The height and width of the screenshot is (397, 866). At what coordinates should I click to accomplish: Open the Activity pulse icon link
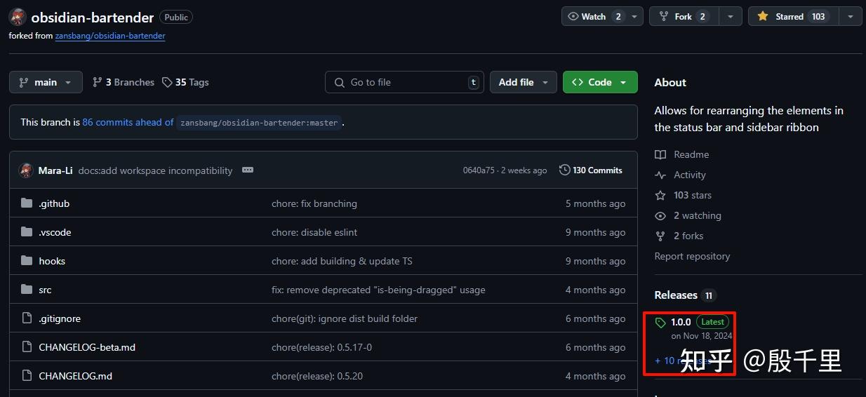[660, 175]
